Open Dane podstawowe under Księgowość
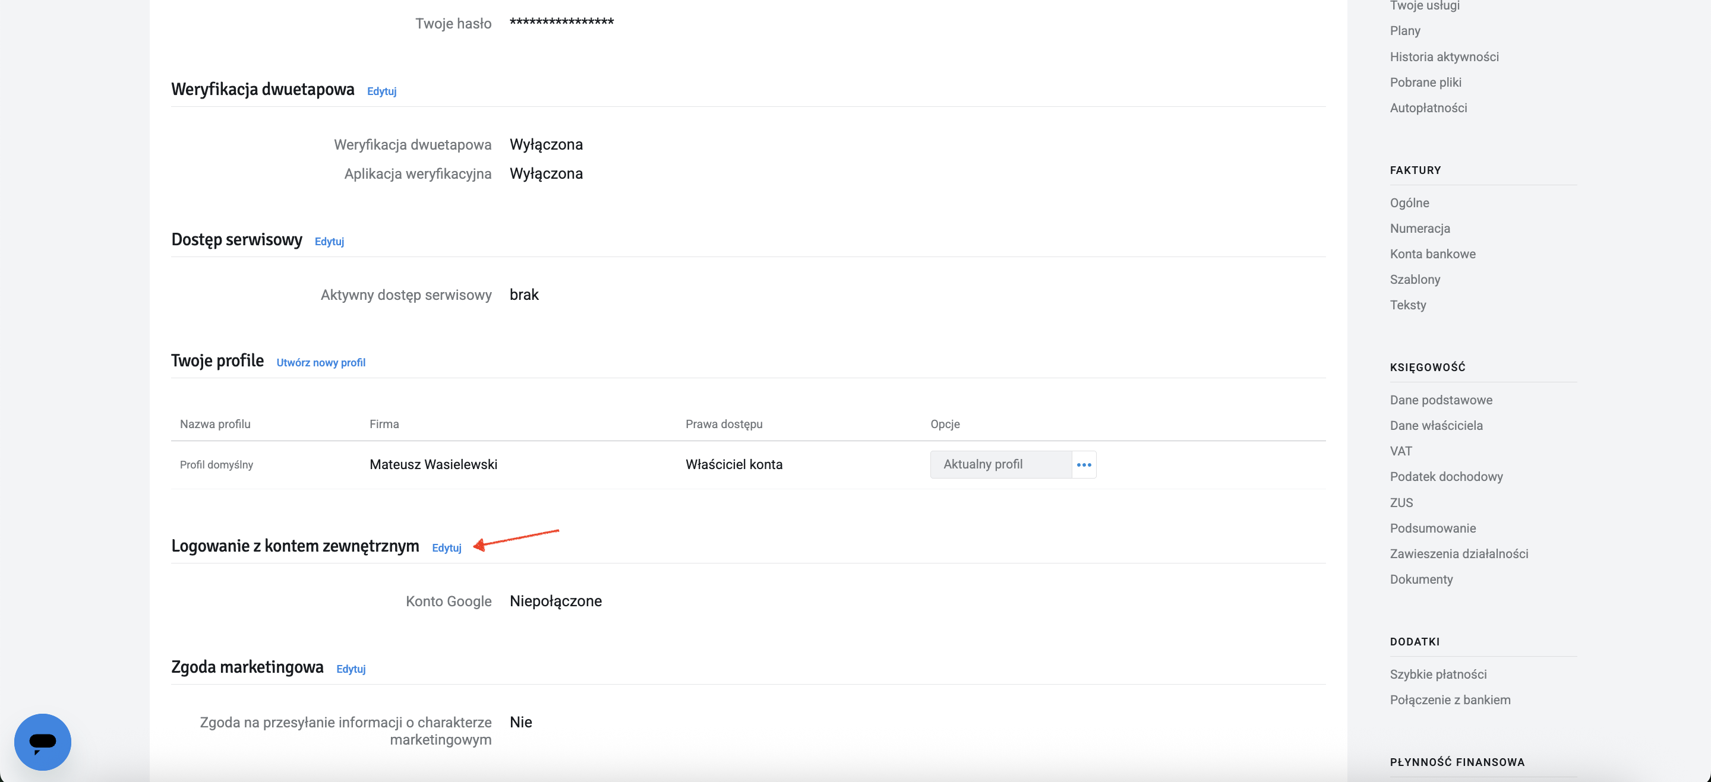The image size is (1711, 782). click(x=1441, y=400)
